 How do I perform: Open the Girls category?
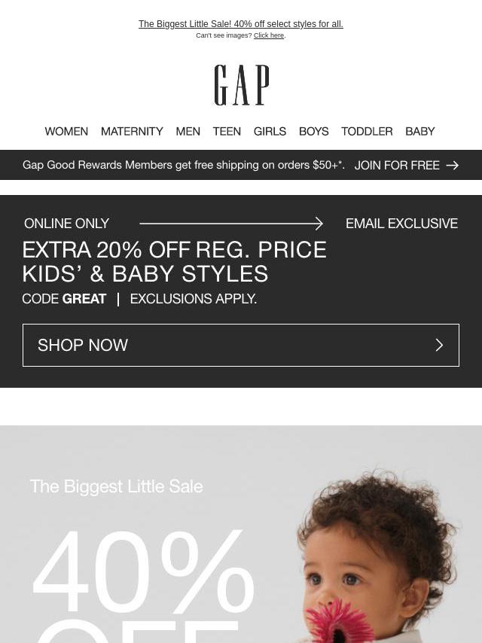coord(270,131)
